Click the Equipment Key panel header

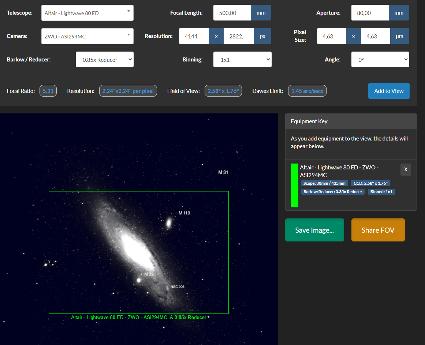(x=351, y=121)
